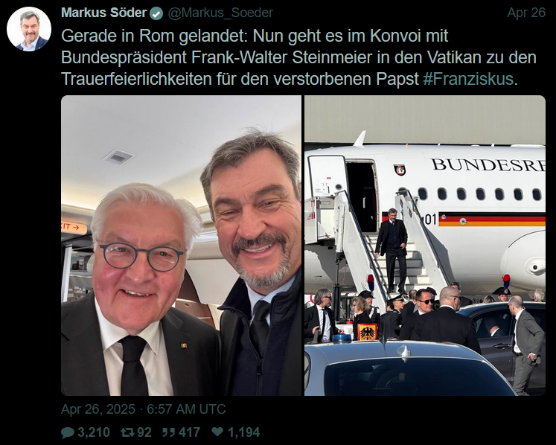Select the 1,194 likes count
The height and width of the screenshot is (445, 556).
click(x=244, y=432)
